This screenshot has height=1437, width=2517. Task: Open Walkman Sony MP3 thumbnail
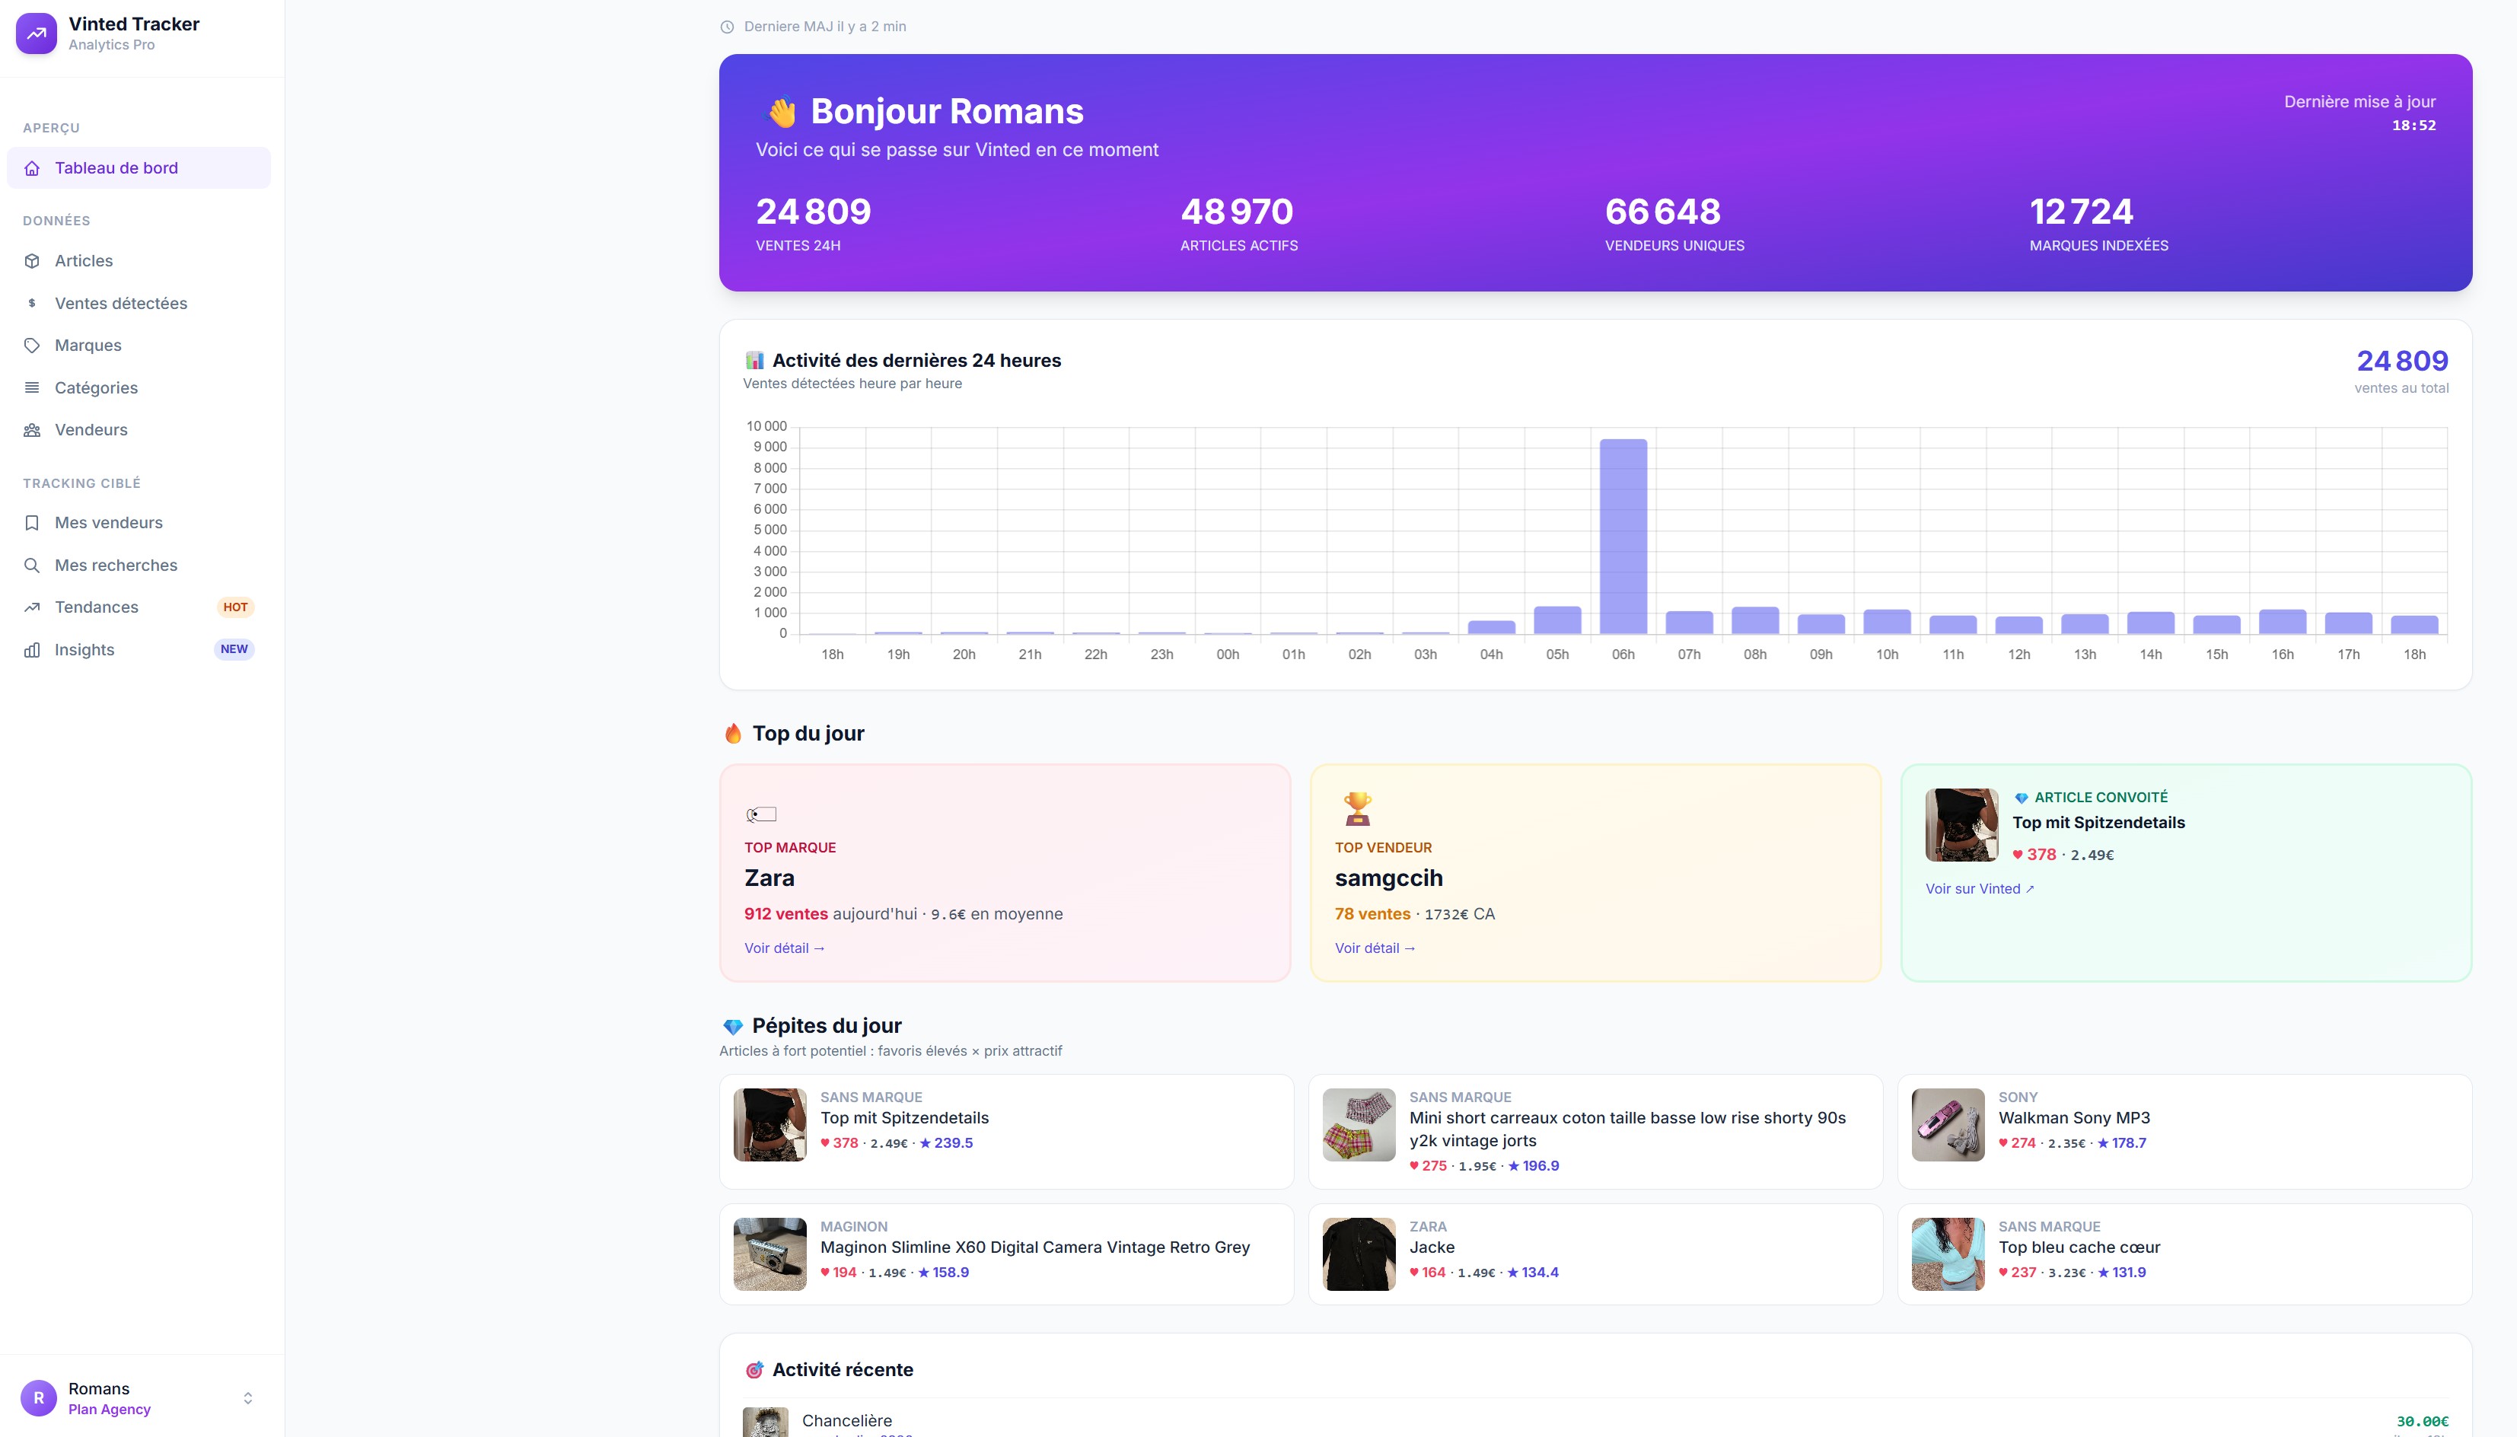(x=1948, y=1125)
